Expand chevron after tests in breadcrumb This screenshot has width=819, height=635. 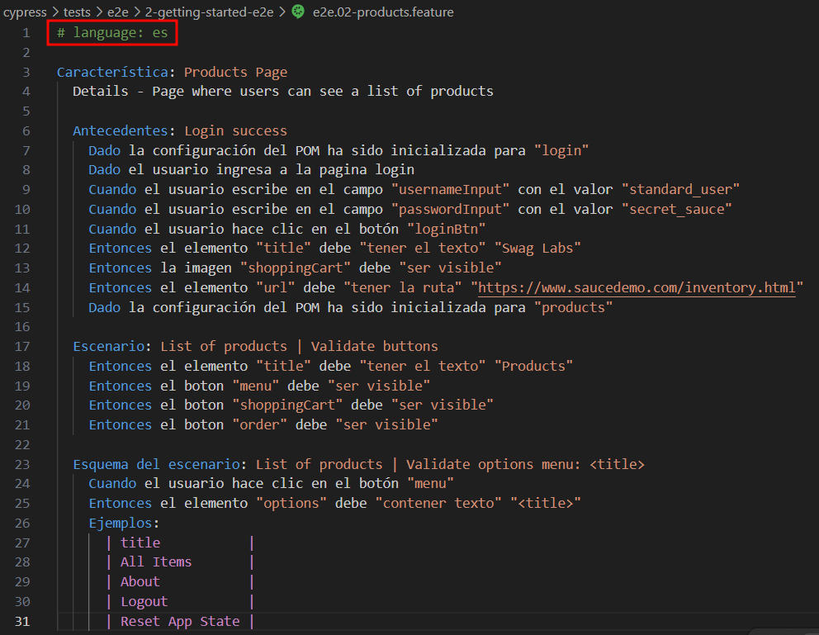point(99,12)
